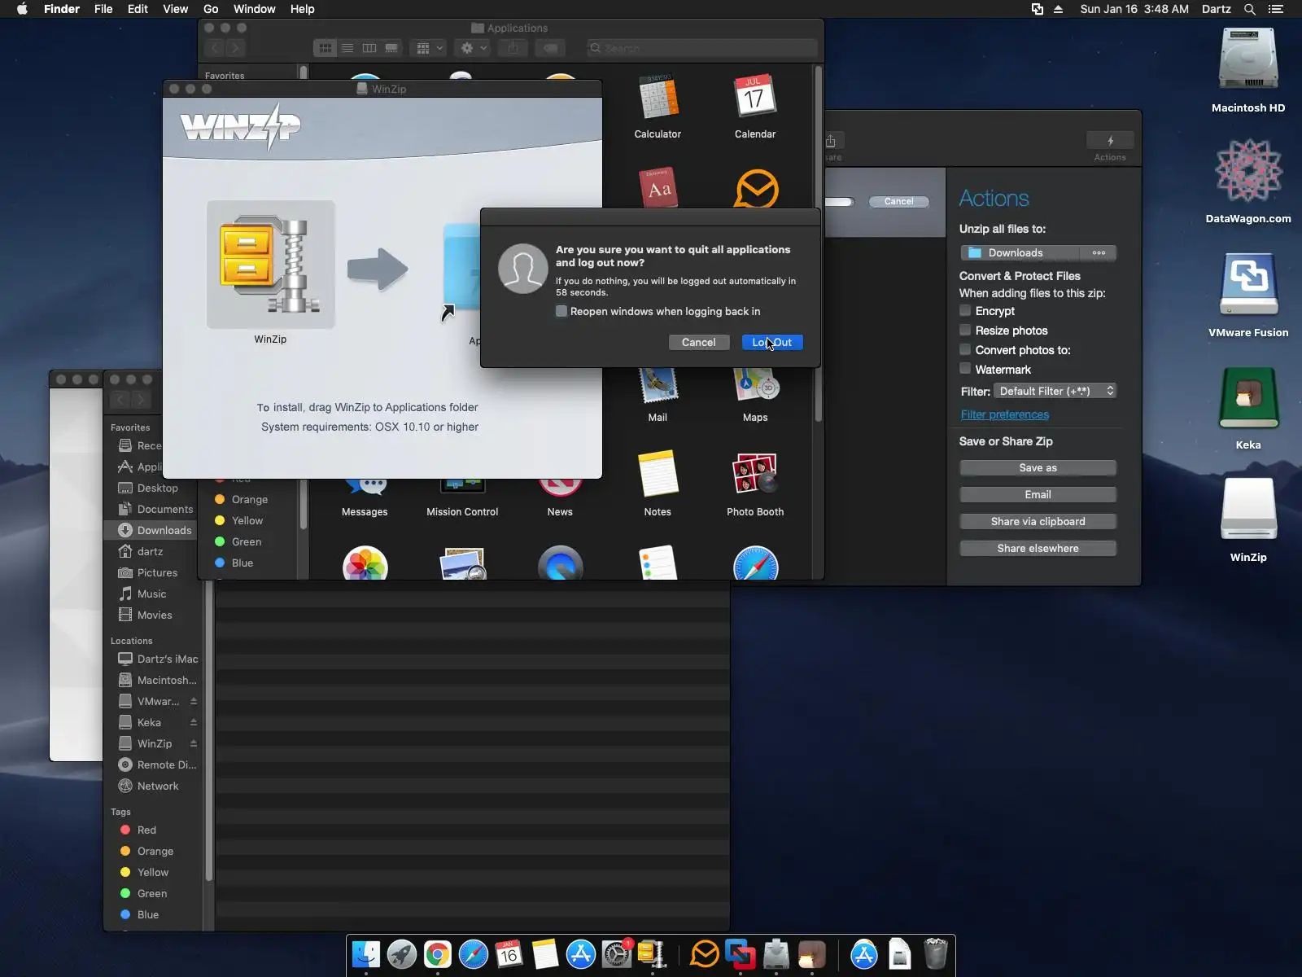The image size is (1302, 977).
Task: Open the File menu
Action: click(103, 9)
